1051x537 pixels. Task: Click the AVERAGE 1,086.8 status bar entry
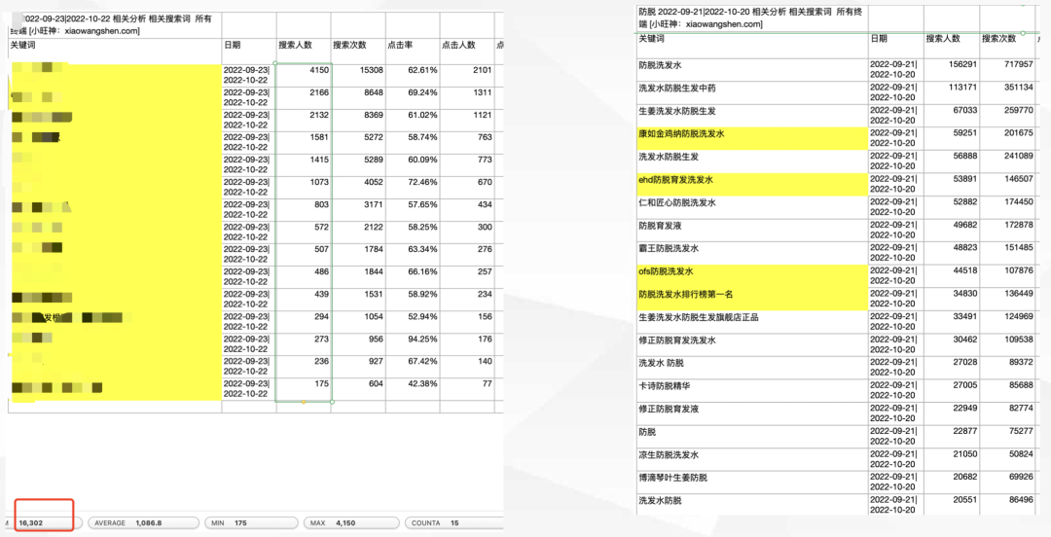click(143, 522)
